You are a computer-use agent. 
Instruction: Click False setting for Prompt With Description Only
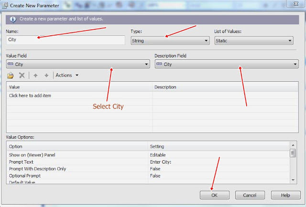pyautogui.click(x=155, y=169)
